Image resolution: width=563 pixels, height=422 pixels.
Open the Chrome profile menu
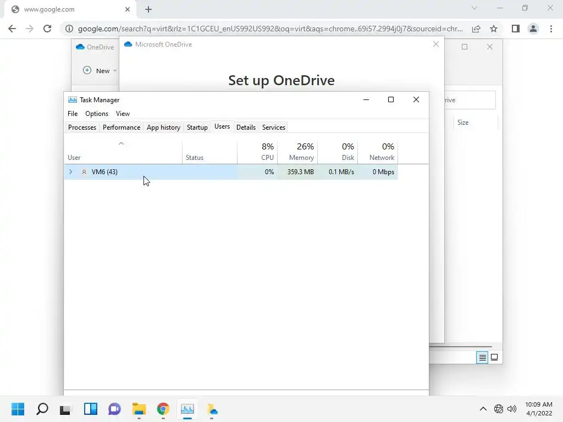pyautogui.click(x=533, y=29)
